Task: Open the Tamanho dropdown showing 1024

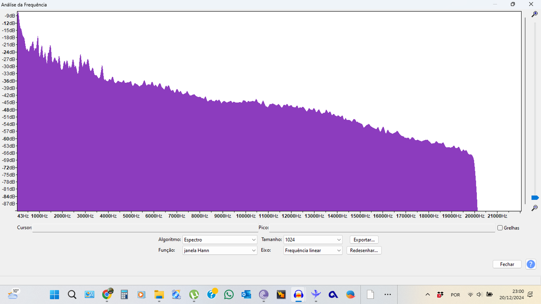Action: 313,239
